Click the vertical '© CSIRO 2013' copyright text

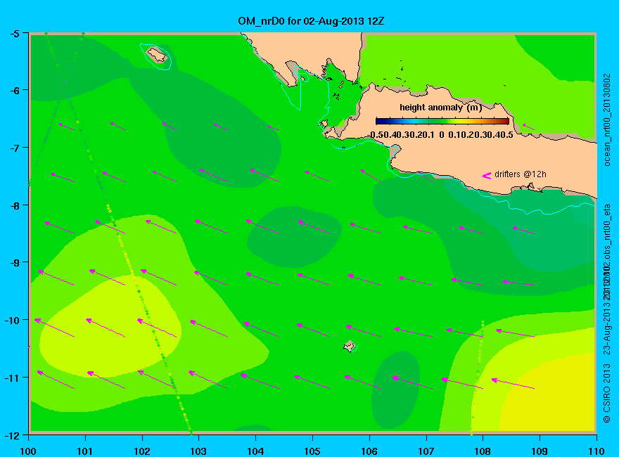[x=607, y=393]
